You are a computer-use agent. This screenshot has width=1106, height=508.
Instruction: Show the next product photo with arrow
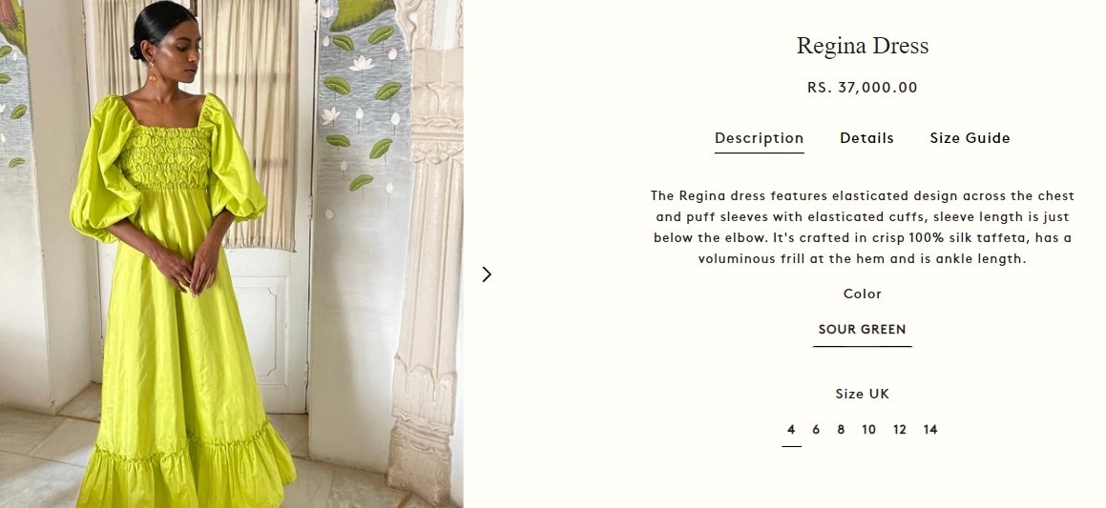point(486,274)
